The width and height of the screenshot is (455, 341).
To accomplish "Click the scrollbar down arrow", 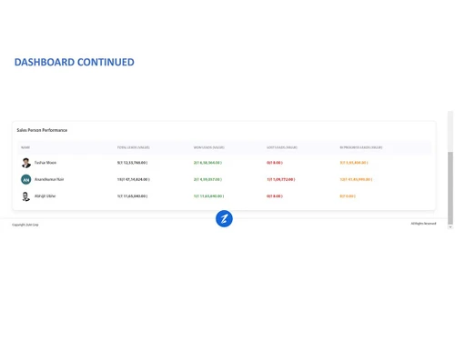I will coord(450,226).
